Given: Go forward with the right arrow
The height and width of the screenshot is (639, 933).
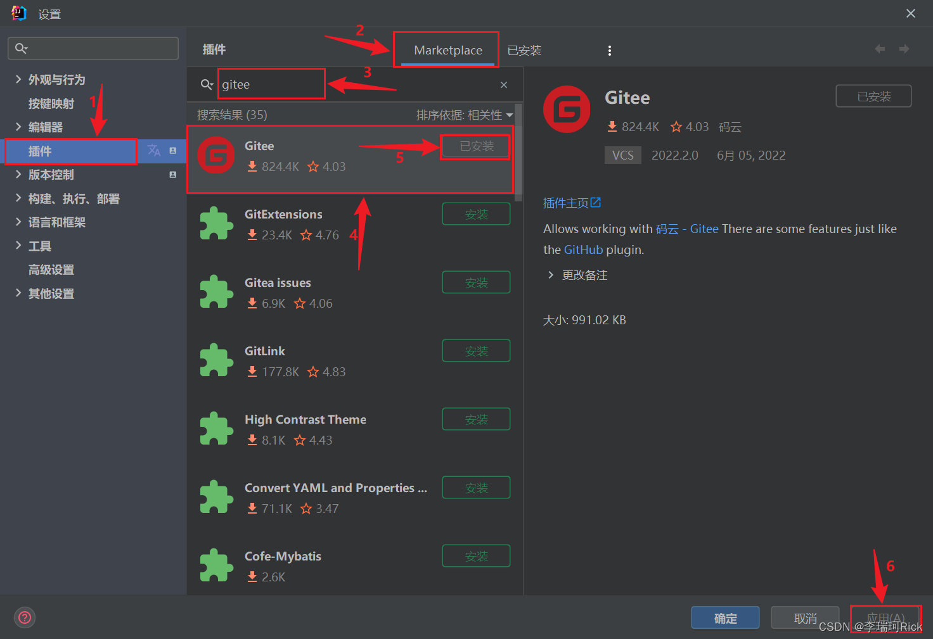Looking at the screenshot, I should tap(904, 49).
